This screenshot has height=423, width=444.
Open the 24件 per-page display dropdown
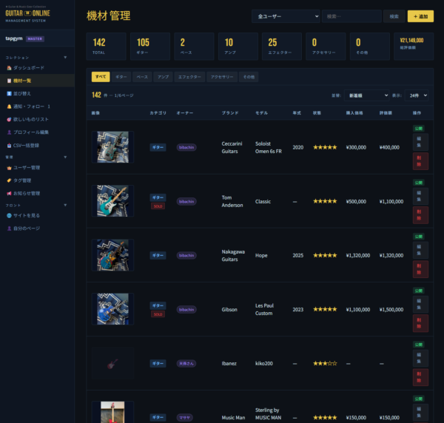[x=417, y=95]
